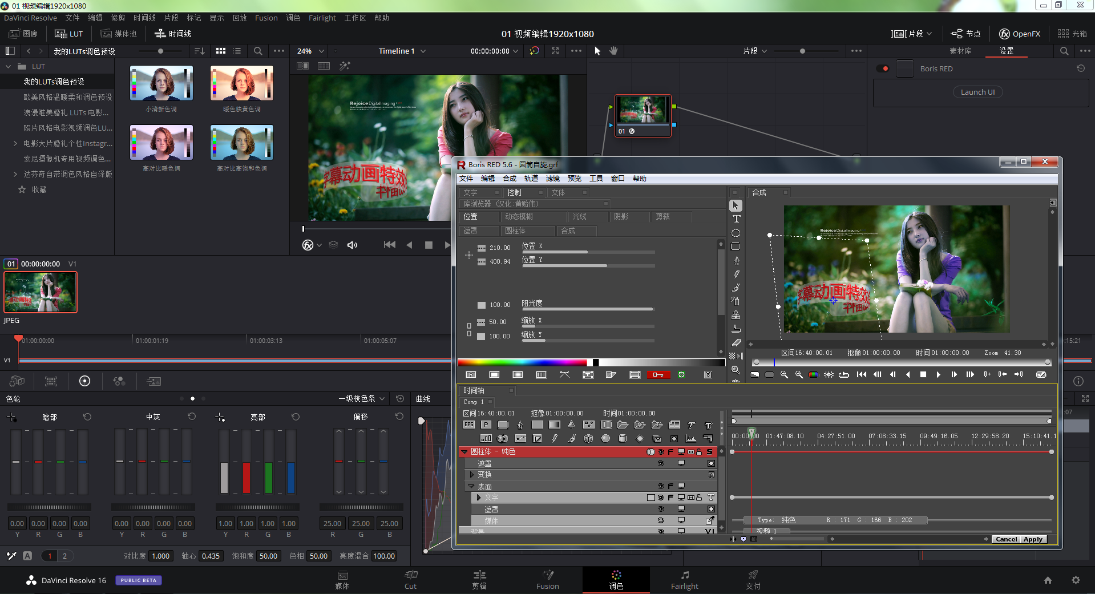This screenshot has width=1095, height=594.
Task: Open the 素材库 library tab
Action: coord(960,51)
